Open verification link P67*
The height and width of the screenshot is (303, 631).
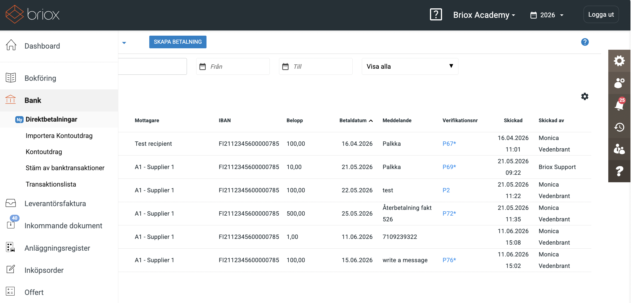(x=449, y=144)
